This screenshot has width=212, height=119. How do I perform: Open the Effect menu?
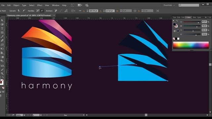pyautogui.click(x=40, y=5)
